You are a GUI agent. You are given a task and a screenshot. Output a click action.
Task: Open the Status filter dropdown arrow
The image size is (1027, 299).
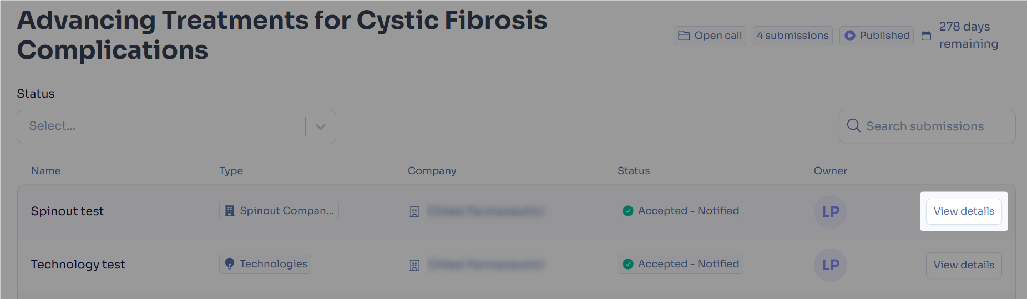pos(321,126)
